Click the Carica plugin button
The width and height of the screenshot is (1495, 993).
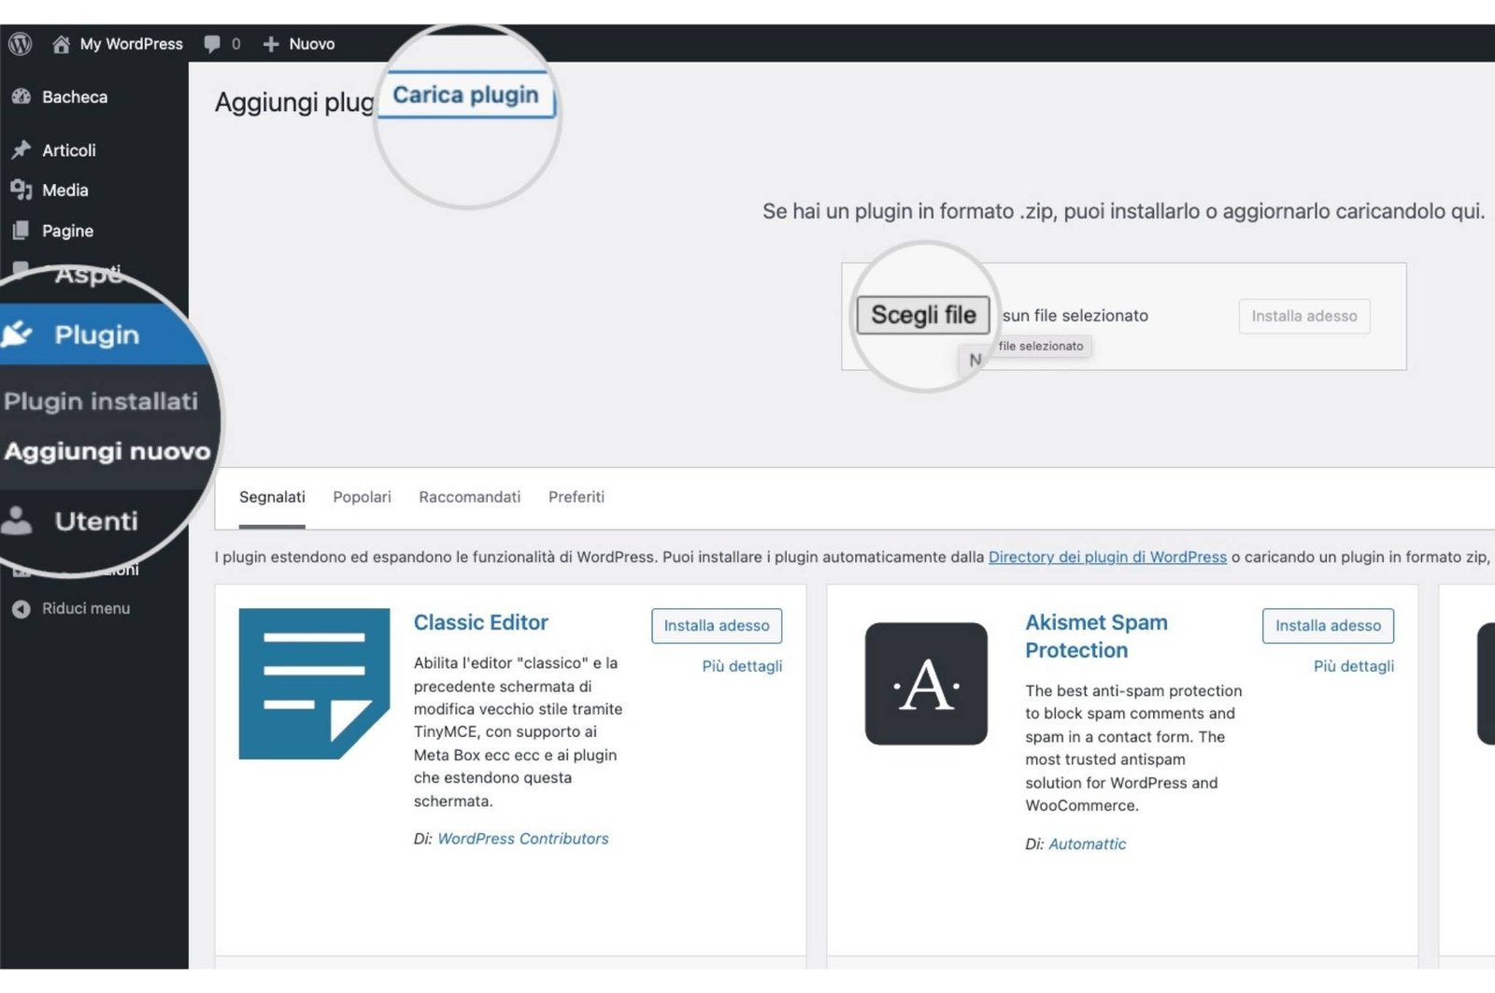pyautogui.click(x=465, y=95)
